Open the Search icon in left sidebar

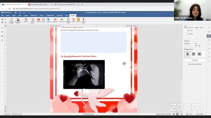tap(2, 28)
